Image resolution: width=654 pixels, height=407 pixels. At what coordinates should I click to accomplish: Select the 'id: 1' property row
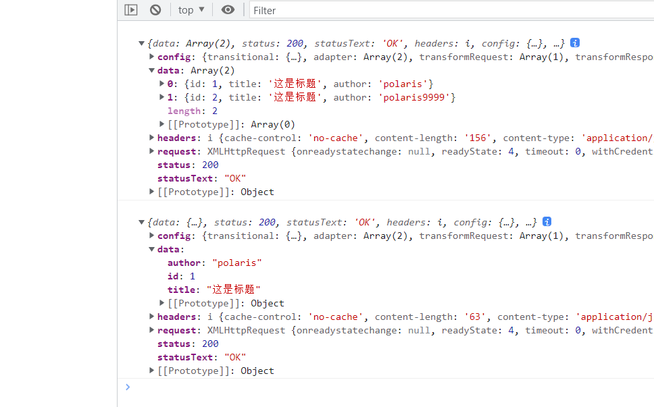point(182,276)
